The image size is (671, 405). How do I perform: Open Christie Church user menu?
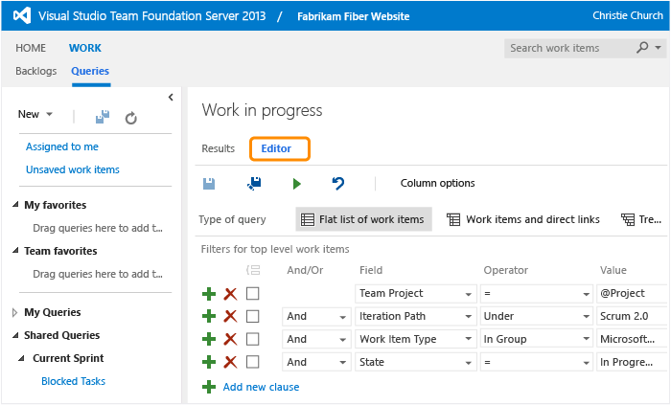628,16
